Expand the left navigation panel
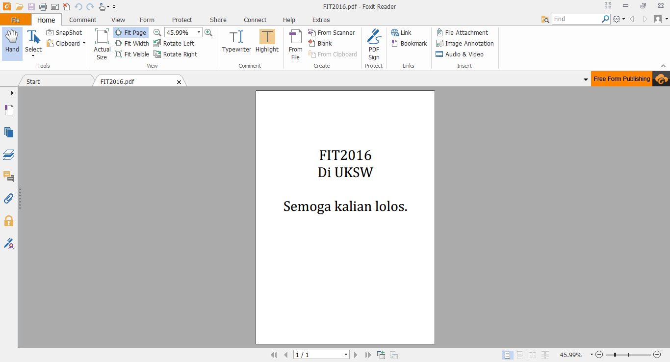The image size is (670, 362). pos(12,93)
